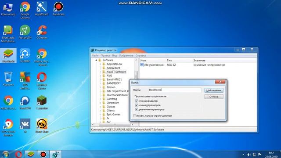Click registry tree horizontal scrollbar thumb
Screen dimensions: 281x158
pos(114,125)
